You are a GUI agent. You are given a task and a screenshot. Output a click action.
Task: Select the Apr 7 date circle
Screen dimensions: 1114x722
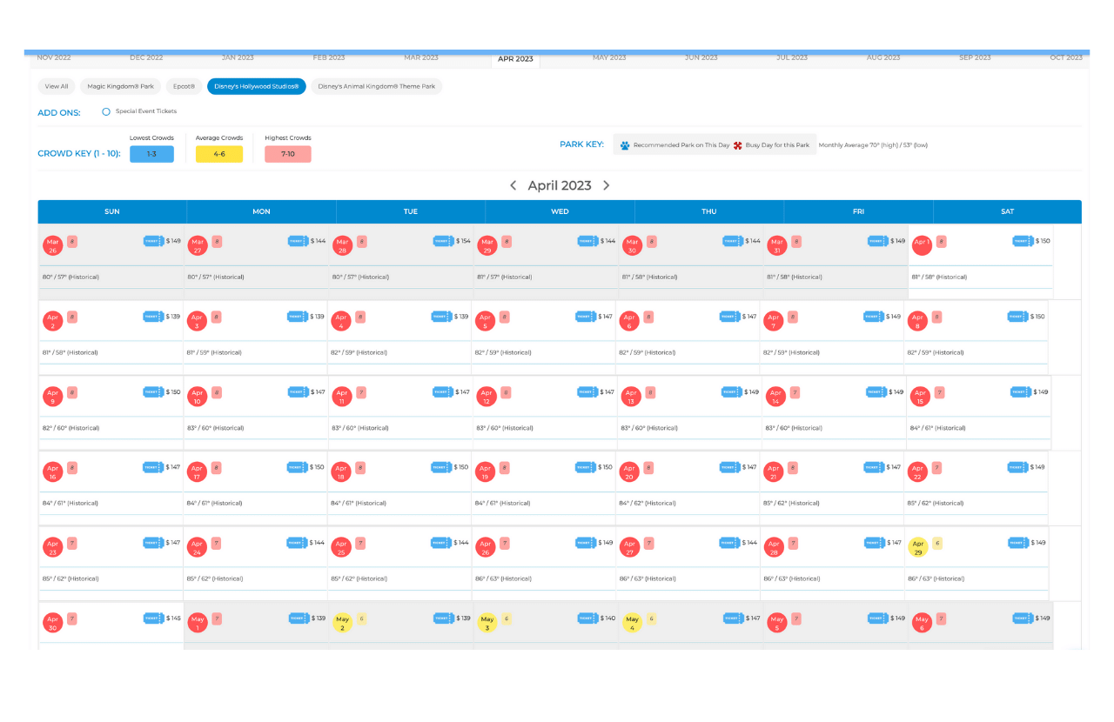coord(773,321)
